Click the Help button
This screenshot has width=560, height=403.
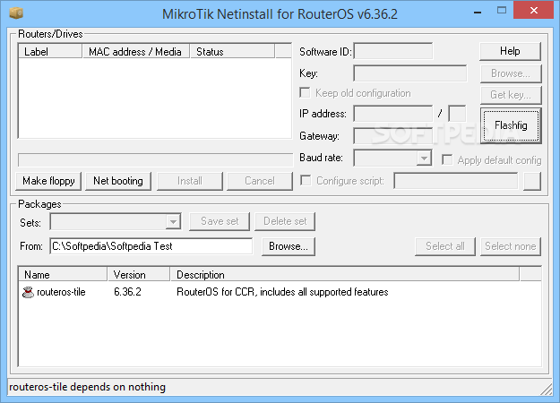510,51
